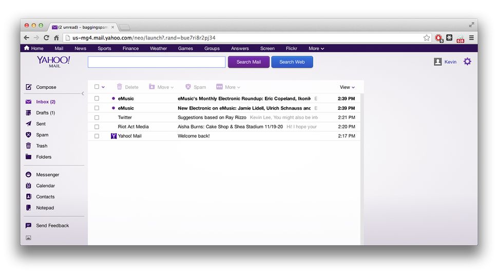Click the Search Web button
This screenshot has height=280, width=498.
292,62
